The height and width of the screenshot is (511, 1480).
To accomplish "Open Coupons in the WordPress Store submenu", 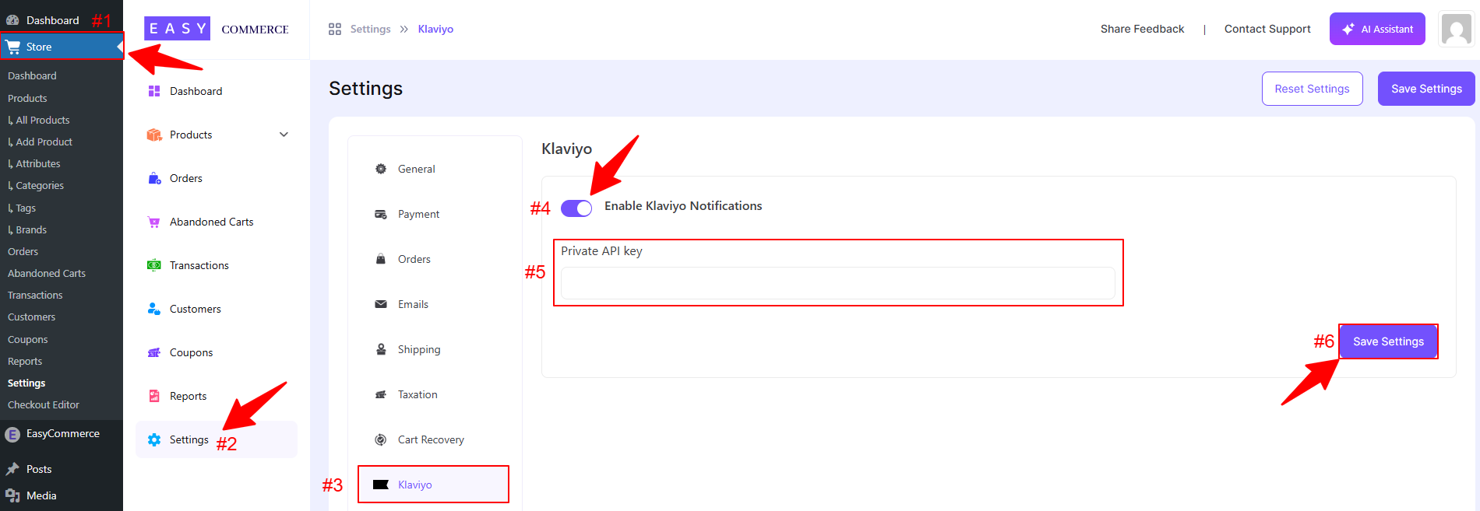I will click(x=28, y=339).
